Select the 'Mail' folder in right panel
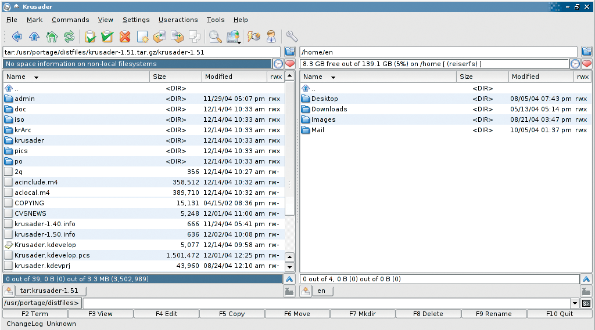This screenshot has width=595, height=330. [446, 130]
